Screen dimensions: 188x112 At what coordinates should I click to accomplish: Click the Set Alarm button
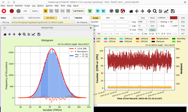(50, 18)
